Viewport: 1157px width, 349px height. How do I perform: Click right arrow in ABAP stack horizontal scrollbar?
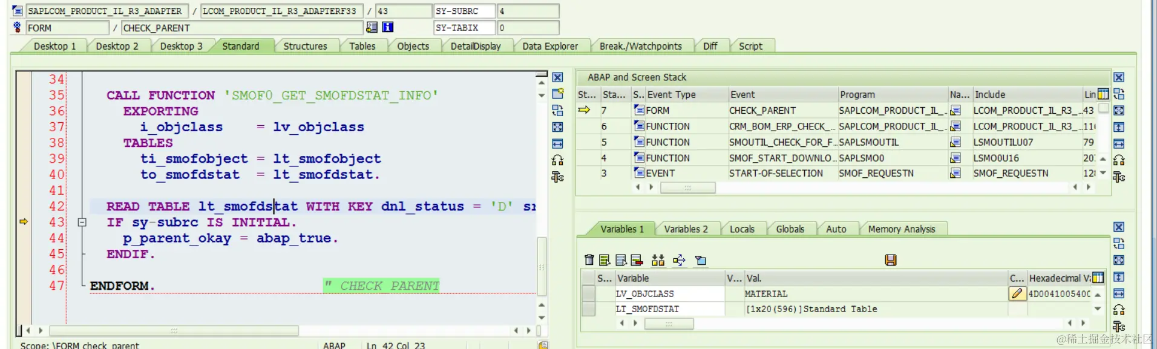1089,188
